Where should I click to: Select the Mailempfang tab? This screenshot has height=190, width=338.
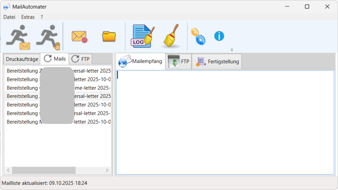coord(140,61)
